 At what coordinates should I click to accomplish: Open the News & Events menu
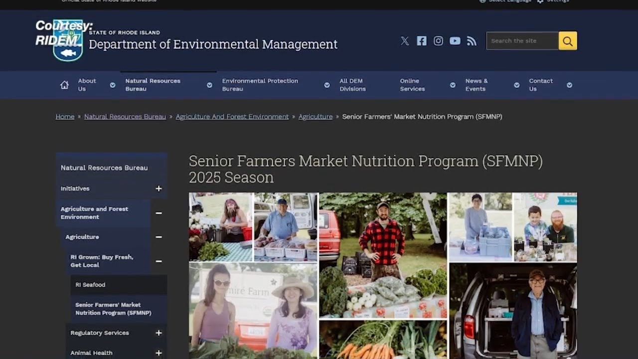(x=477, y=85)
